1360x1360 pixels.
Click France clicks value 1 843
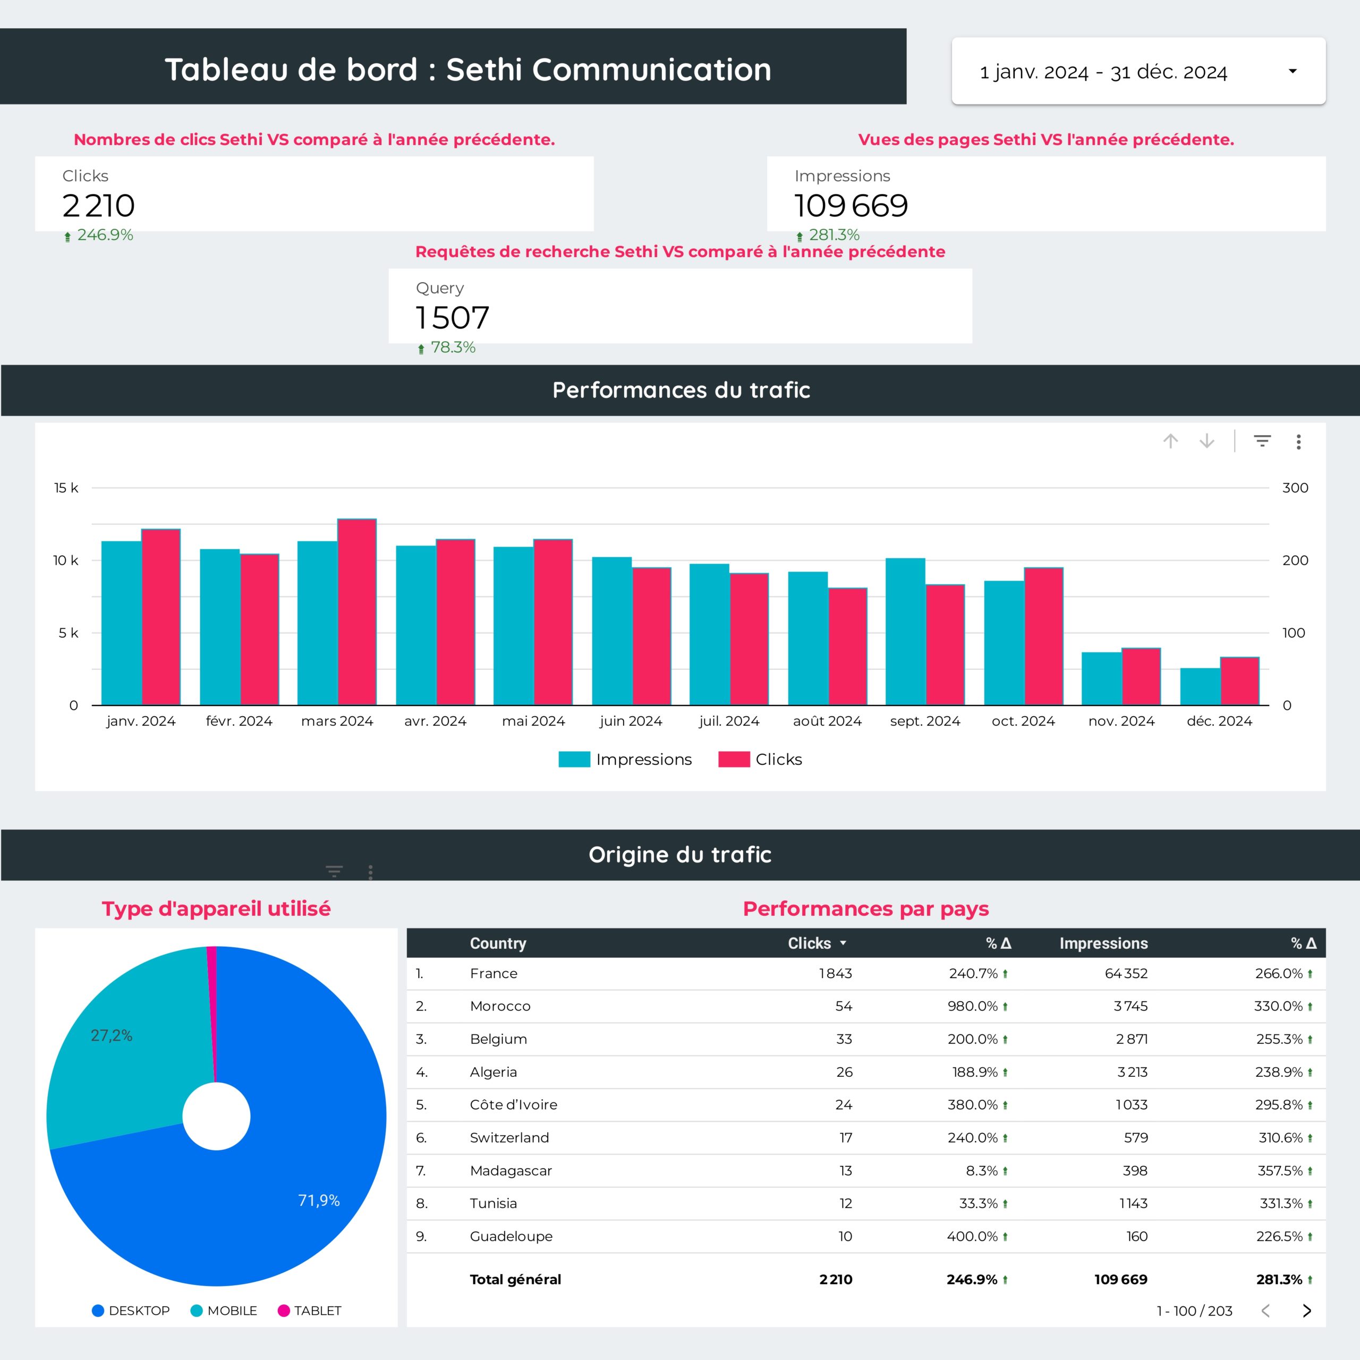[836, 974]
